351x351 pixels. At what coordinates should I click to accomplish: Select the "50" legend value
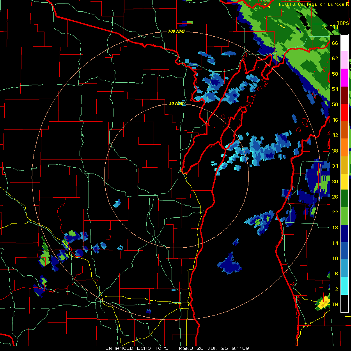pyautogui.click(x=335, y=105)
